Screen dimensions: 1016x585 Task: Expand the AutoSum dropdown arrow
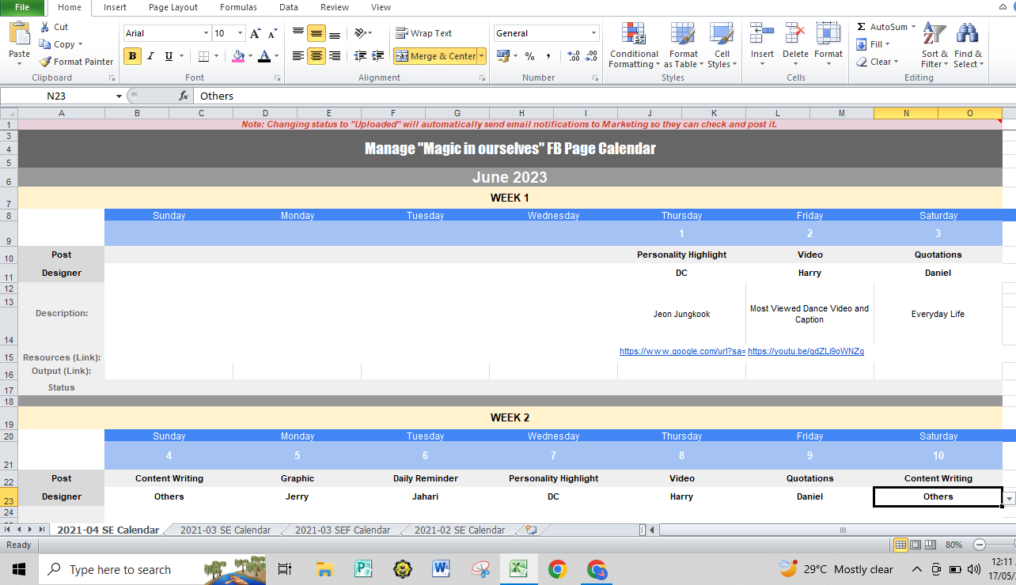[913, 27]
